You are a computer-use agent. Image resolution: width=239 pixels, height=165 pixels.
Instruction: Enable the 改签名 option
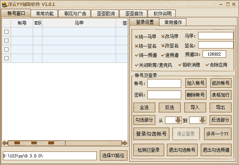pos(163,45)
